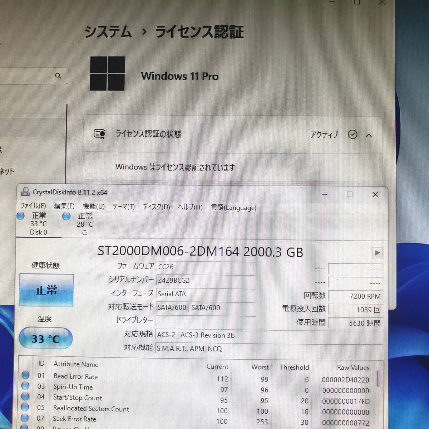Close the CrystalDiskInfo window
This screenshot has width=429, height=429.
pyautogui.click(x=375, y=194)
